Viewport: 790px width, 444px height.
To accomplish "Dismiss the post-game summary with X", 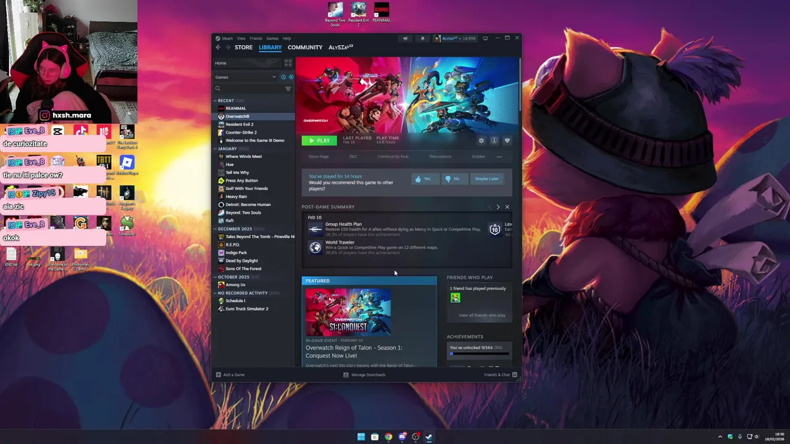I will (x=507, y=207).
